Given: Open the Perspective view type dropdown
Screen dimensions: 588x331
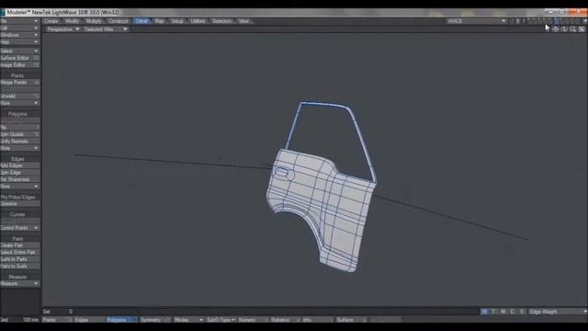Looking at the screenshot, I should (x=63, y=29).
